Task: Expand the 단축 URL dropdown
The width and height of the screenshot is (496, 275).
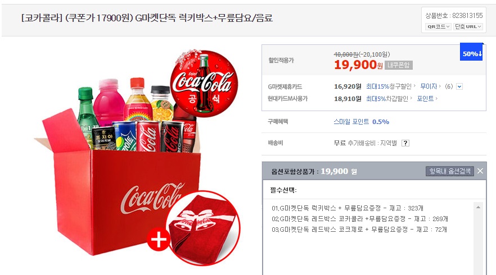Action: point(468,26)
